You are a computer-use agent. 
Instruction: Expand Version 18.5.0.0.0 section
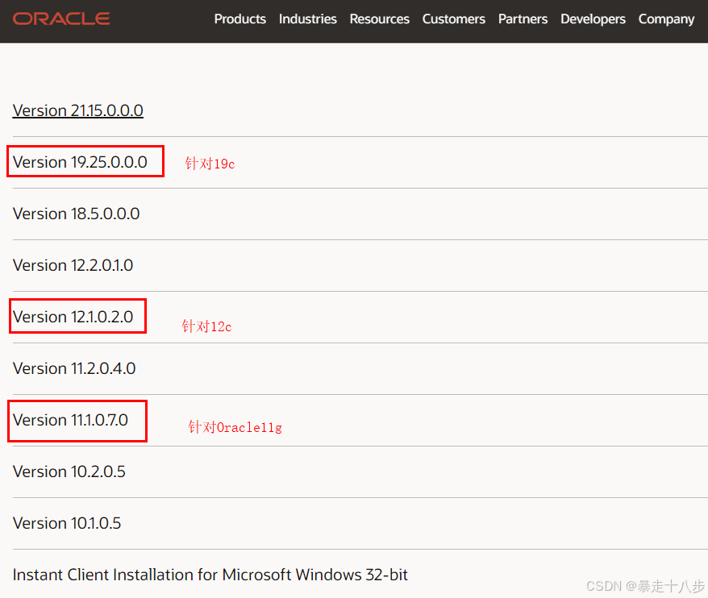tap(77, 214)
